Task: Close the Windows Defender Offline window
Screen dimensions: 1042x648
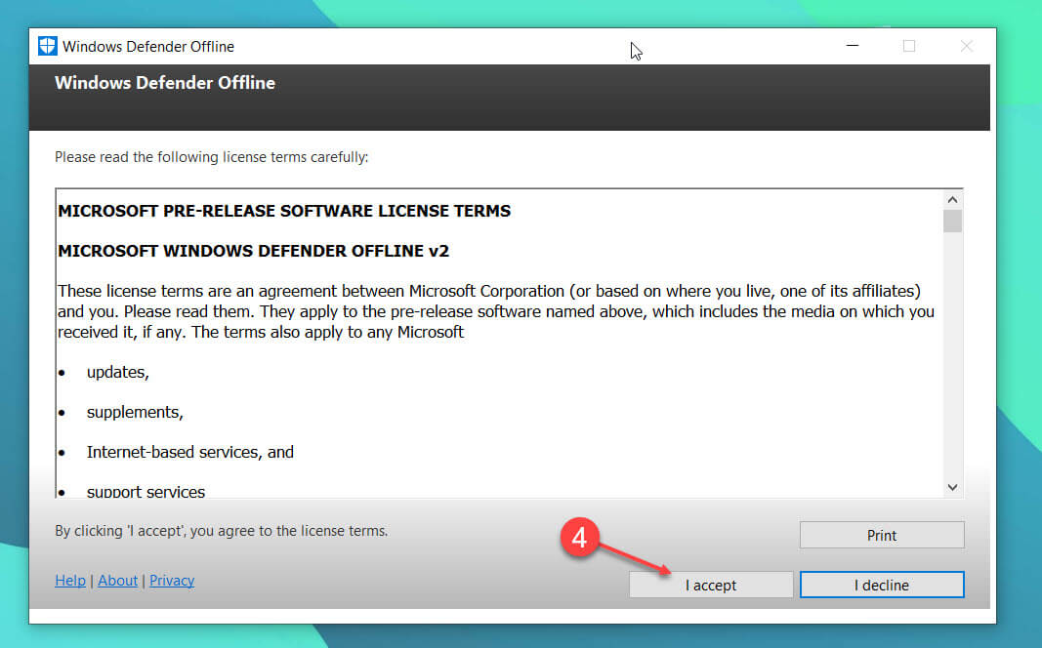Action: [966, 46]
